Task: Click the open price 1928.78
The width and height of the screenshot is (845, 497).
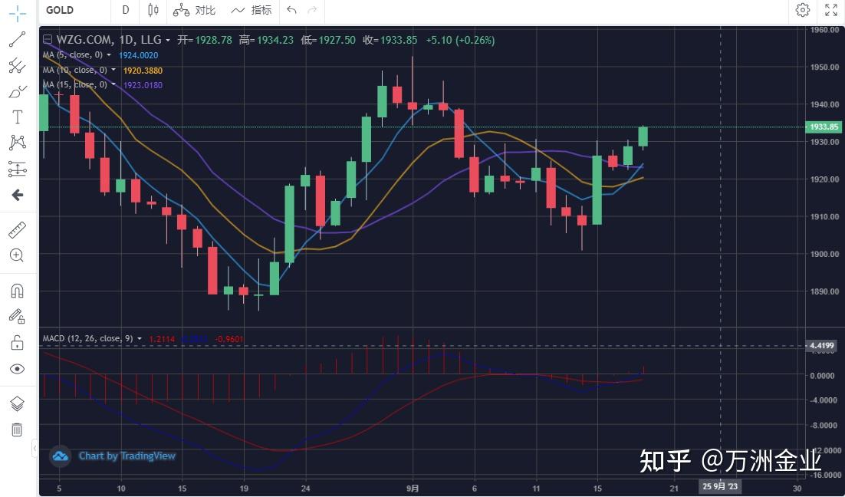Action: click(213, 40)
